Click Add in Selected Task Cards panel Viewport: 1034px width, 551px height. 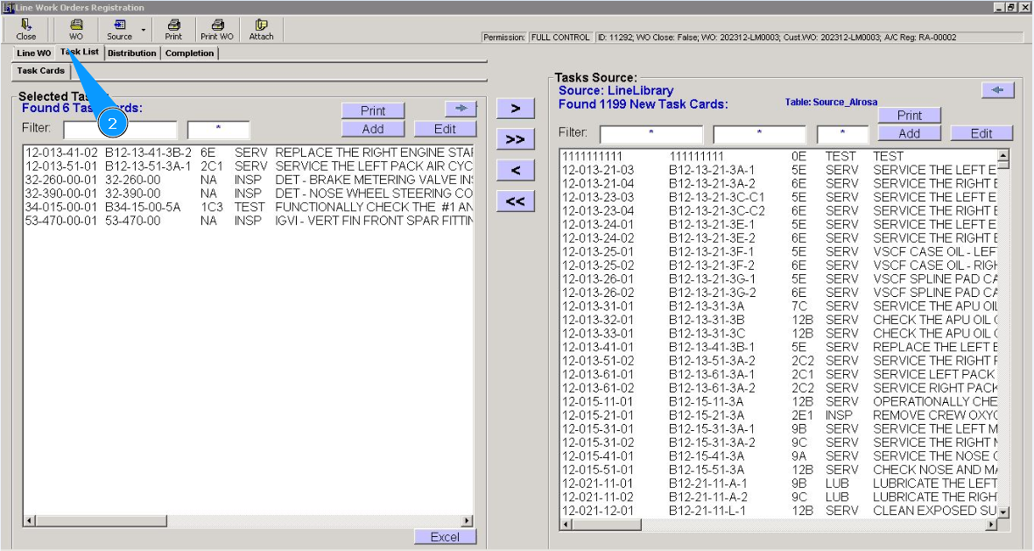373,129
